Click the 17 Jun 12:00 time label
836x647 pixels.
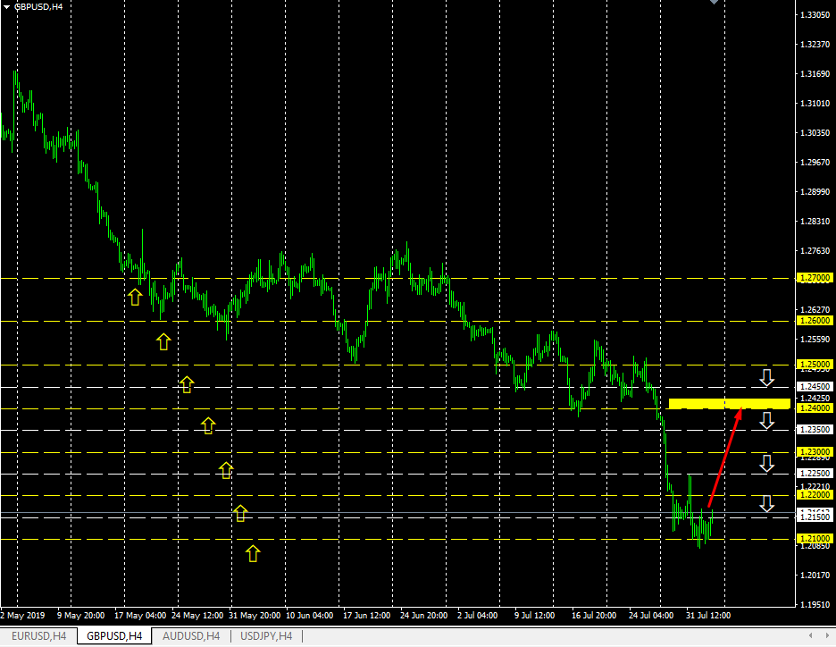[x=366, y=615]
